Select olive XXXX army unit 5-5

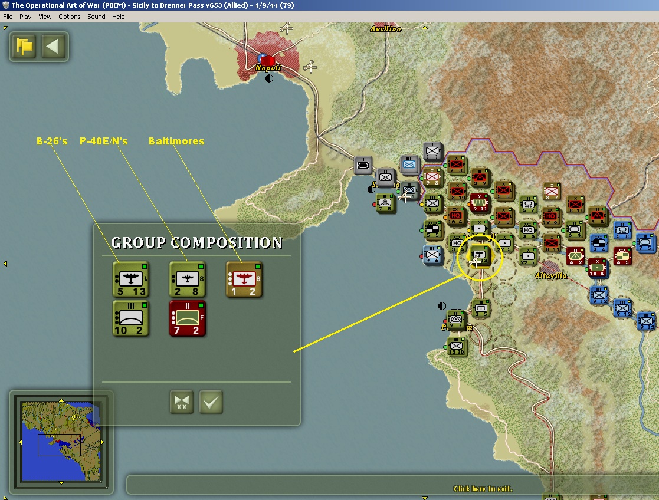432,229
